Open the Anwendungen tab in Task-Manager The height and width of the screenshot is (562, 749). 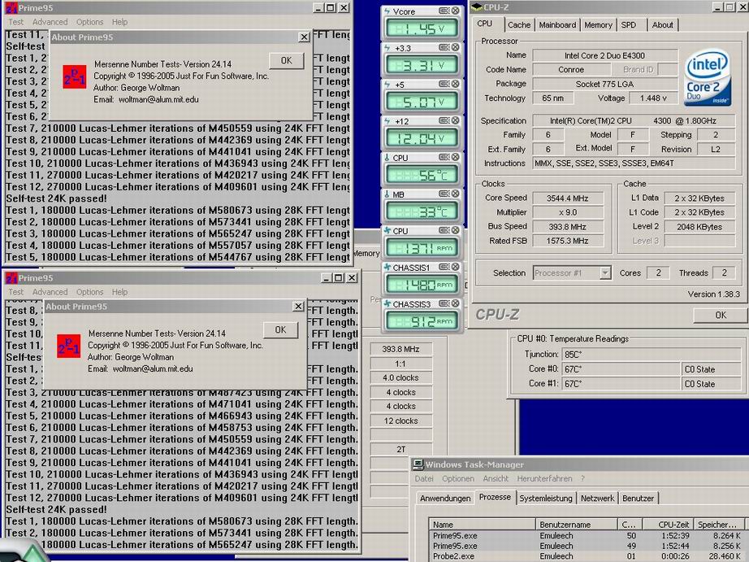point(445,498)
